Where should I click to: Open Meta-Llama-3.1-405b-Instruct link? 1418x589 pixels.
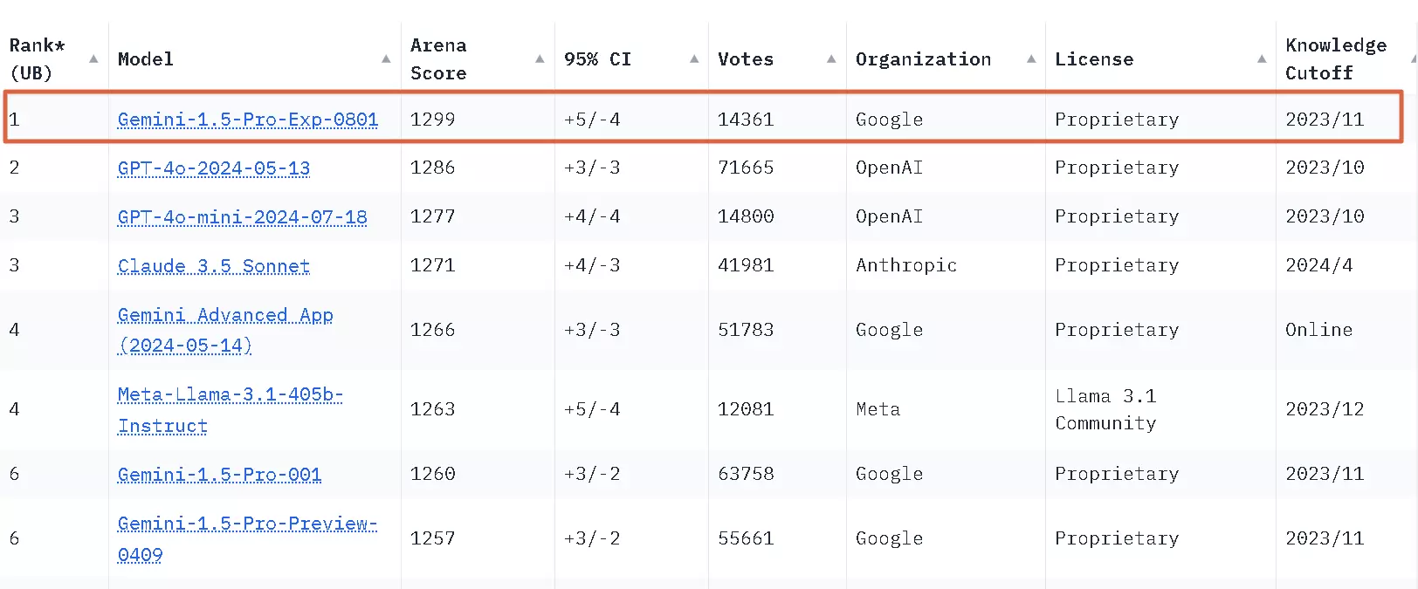[x=231, y=410]
